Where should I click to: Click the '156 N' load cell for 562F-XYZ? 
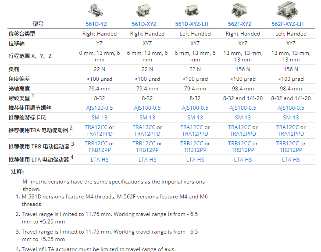coord(243,69)
